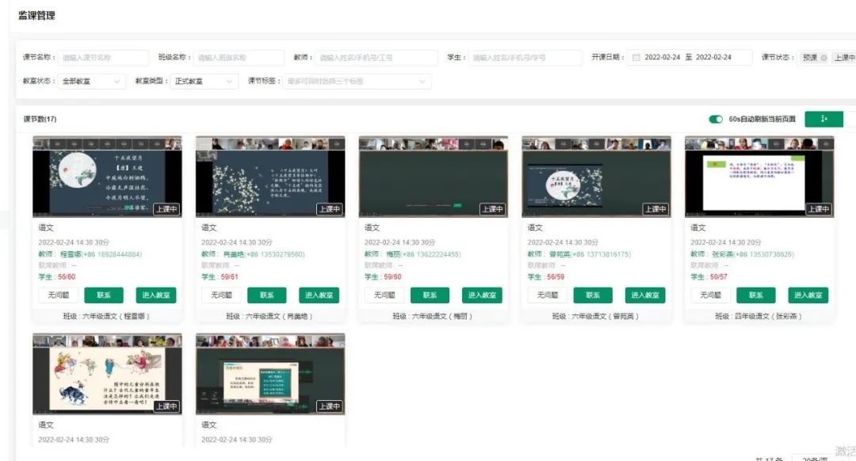This screenshot has width=856, height=461.
Task: Open the cartoon ox lesson thumbnail
Action: click(x=107, y=375)
